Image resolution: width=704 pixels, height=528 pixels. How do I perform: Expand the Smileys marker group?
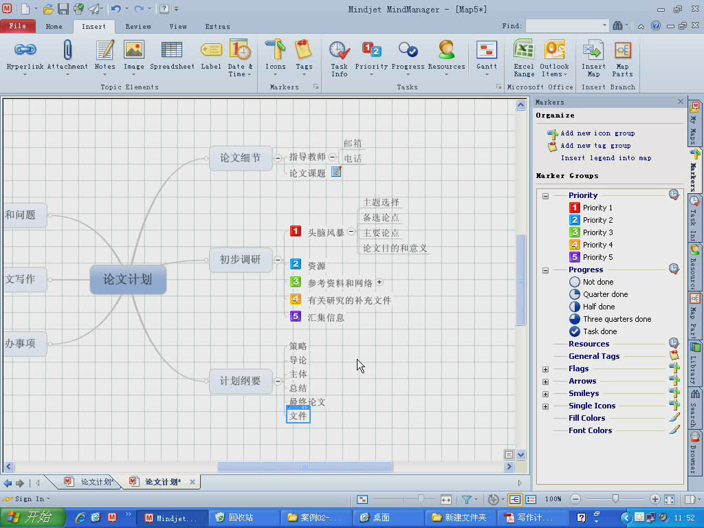click(x=545, y=394)
